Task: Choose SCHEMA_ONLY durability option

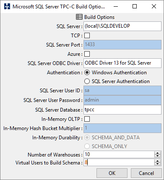Action: pos(87,146)
